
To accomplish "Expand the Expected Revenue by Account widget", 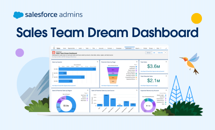I will [166, 90].
